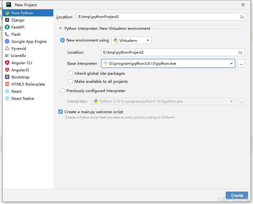The image size is (253, 204).
Task: Enable Make available to all projects checkbox
Action: point(70,81)
